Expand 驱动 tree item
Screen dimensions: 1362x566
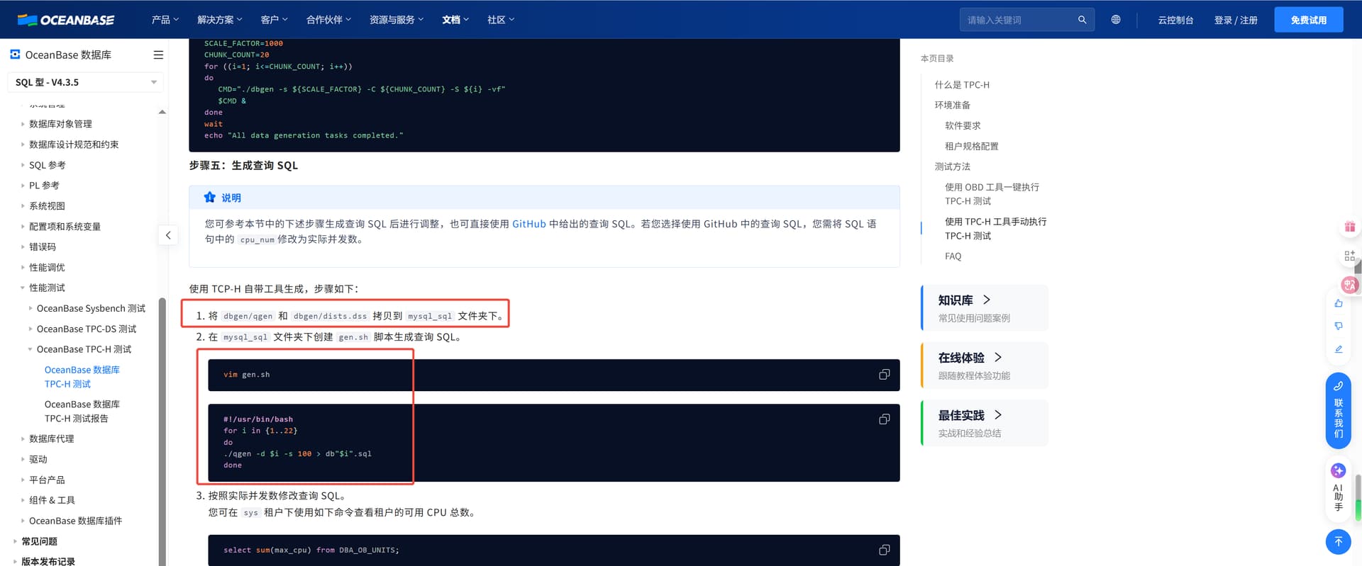pyautogui.click(x=38, y=460)
